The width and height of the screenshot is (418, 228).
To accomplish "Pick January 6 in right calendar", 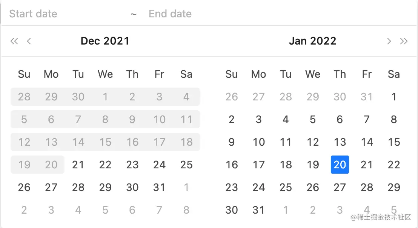I will click(340, 120).
